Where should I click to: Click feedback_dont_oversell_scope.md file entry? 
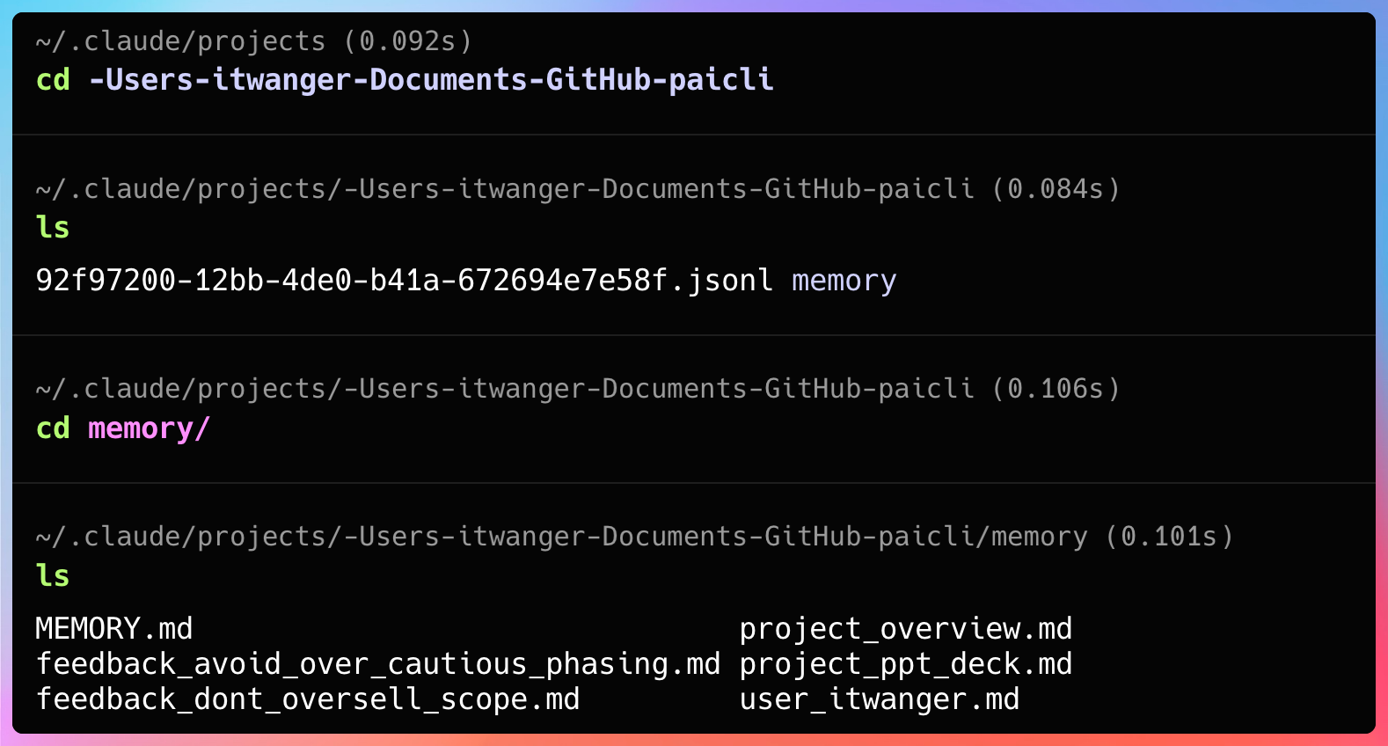coord(308,699)
